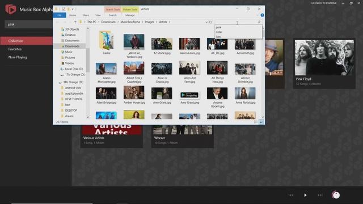Click the Properties icon in quick access toolbar
The width and height of the screenshot is (363, 204).
(64, 9)
